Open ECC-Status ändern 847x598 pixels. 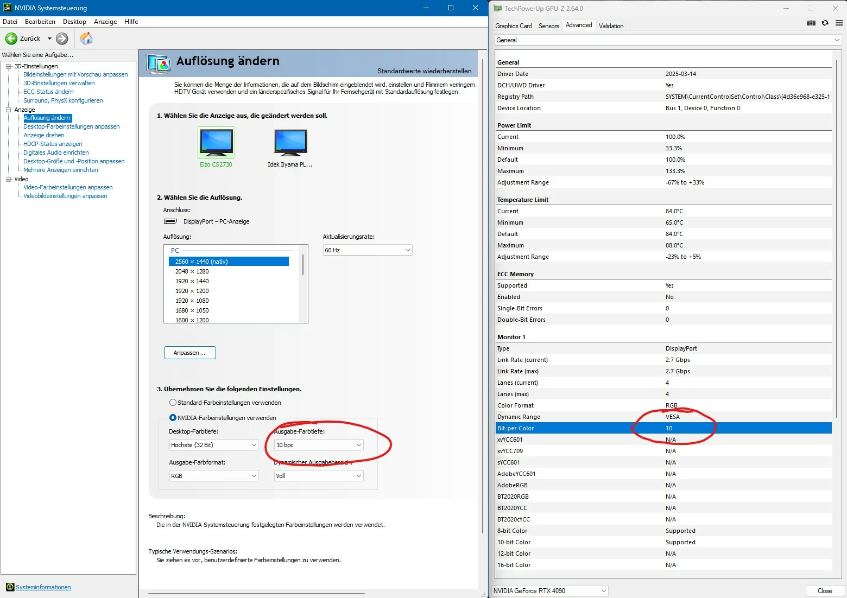(x=48, y=92)
